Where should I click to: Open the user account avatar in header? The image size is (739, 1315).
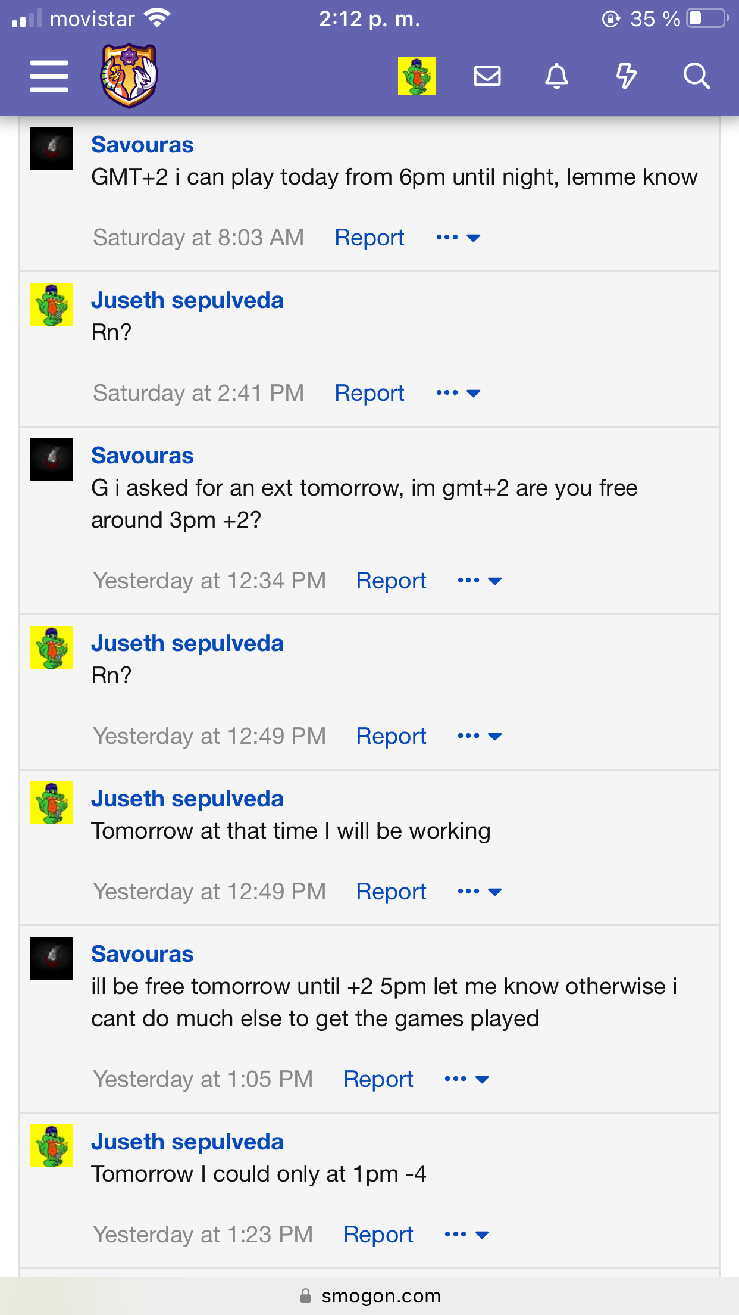pos(417,76)
